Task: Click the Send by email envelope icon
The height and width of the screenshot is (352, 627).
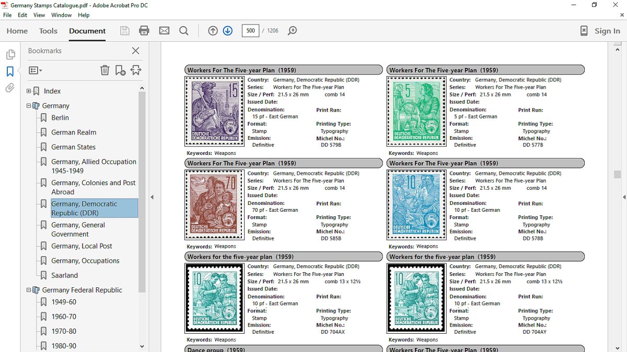Action: tap(164, 31)
